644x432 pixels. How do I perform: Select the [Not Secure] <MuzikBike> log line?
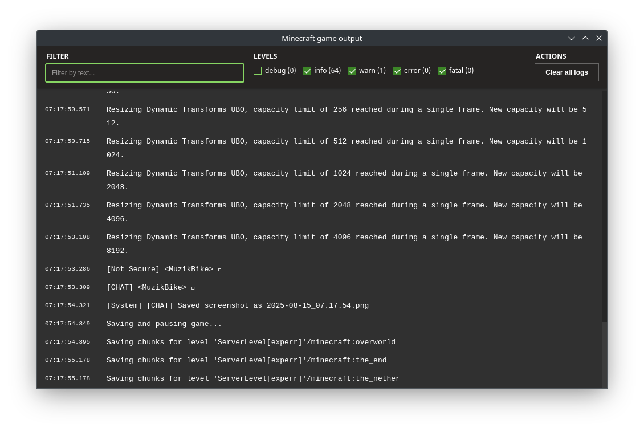pos(164,269)
